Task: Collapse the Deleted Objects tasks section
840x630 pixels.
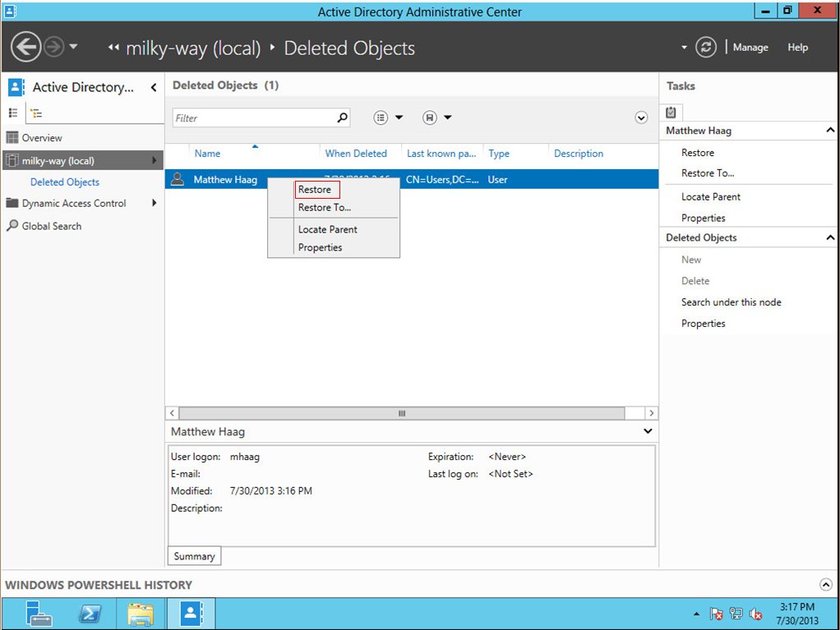Action: (830, 237)
